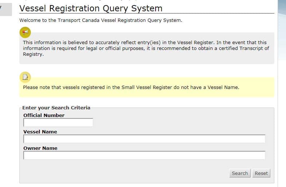The height and width of the screenshot is (187, 286).
Task: Click into the Vessel Name text box
Action: [144, 139]
